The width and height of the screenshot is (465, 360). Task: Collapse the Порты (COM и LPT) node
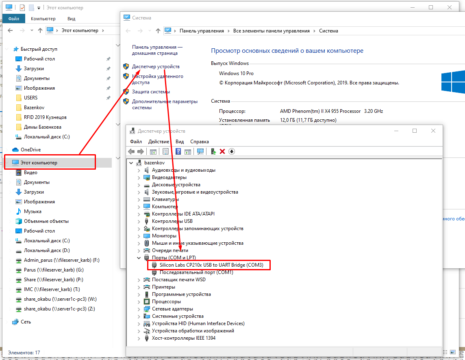139,258
